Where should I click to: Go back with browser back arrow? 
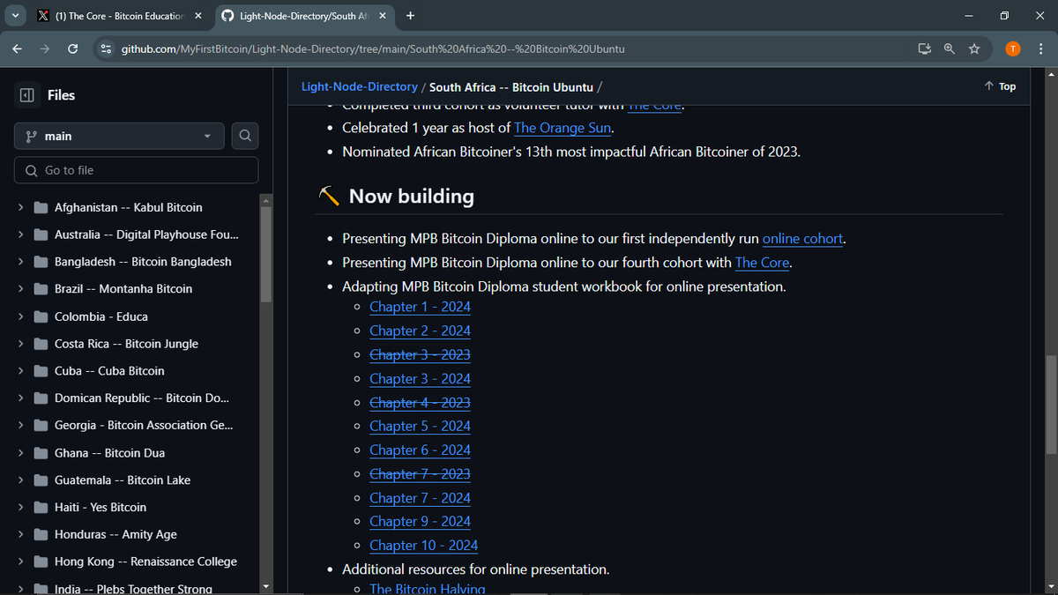[18, 48]
